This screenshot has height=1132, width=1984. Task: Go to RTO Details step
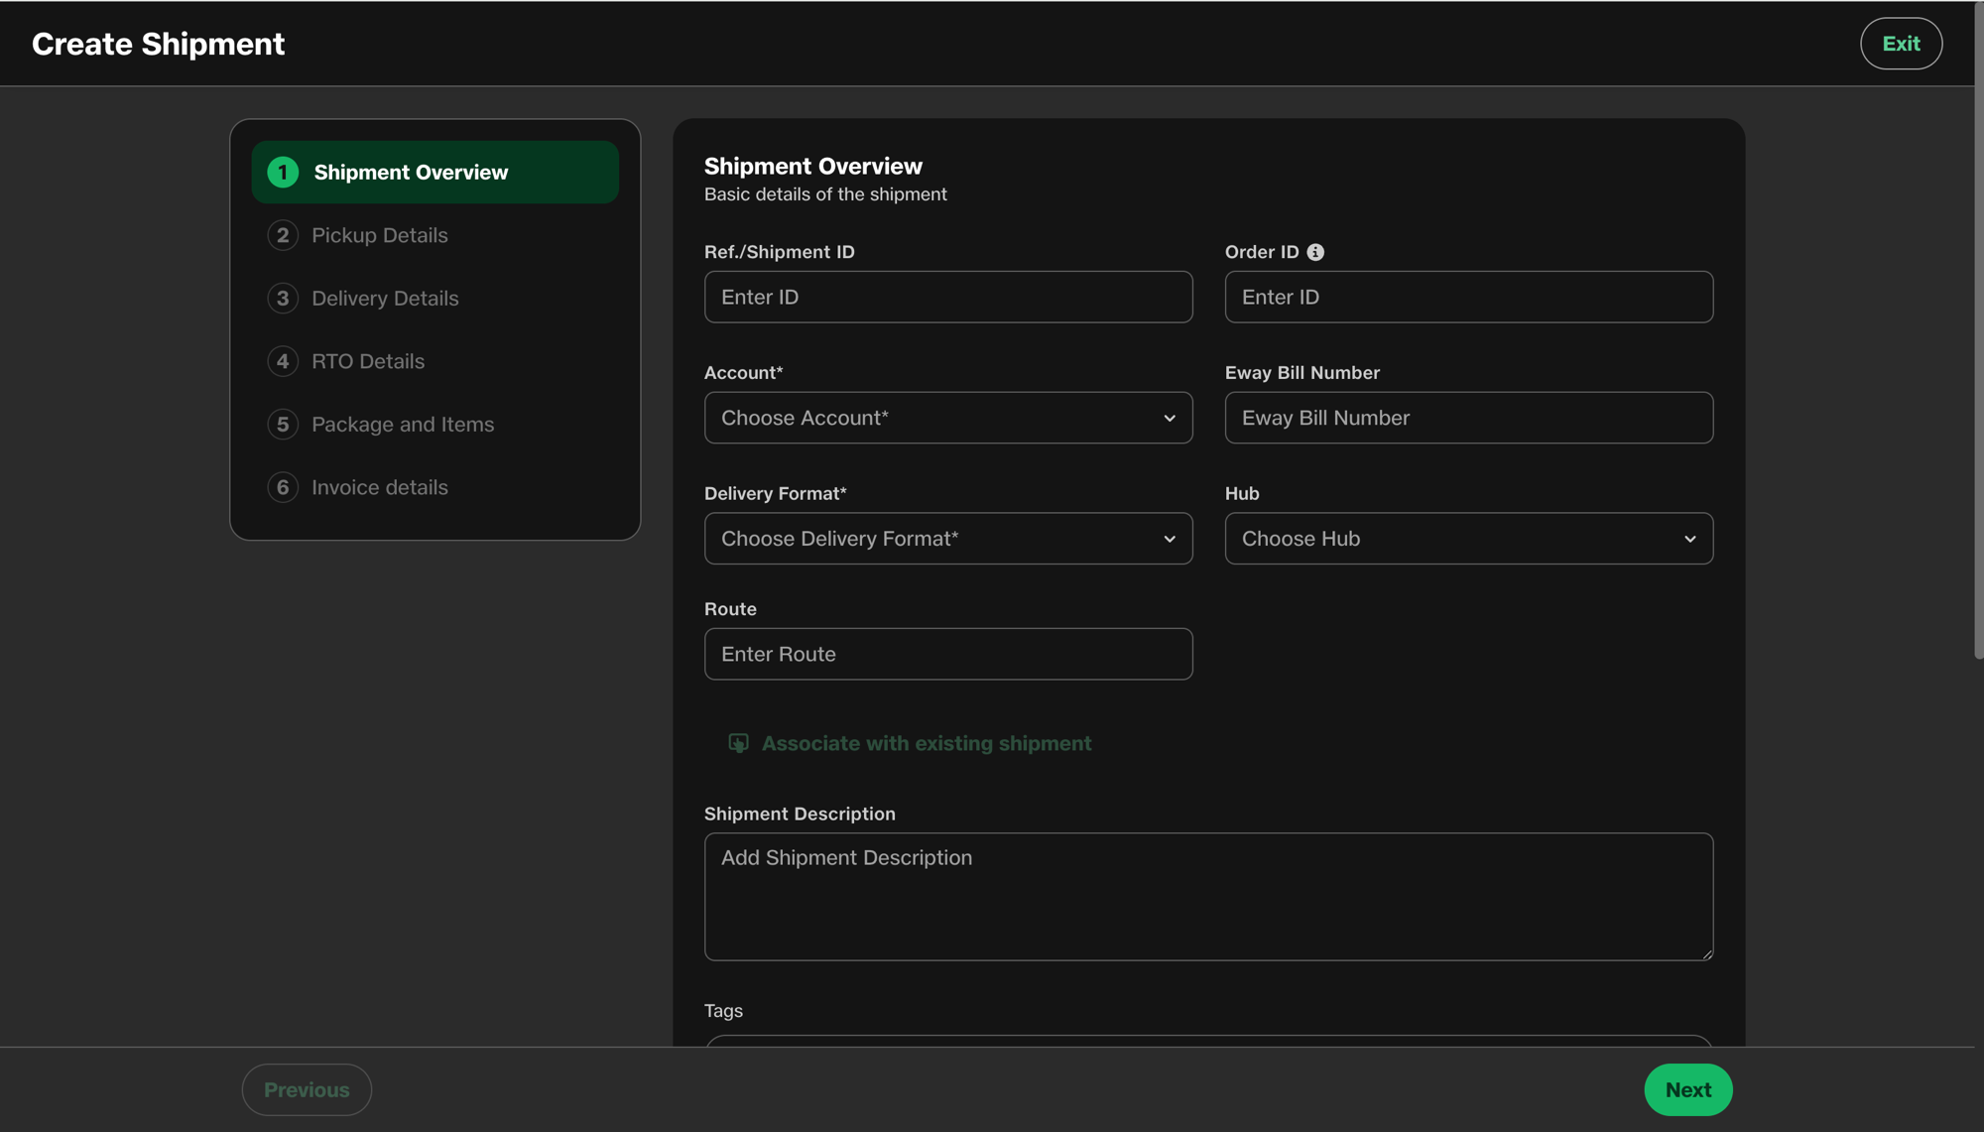(x=435, y=361)
